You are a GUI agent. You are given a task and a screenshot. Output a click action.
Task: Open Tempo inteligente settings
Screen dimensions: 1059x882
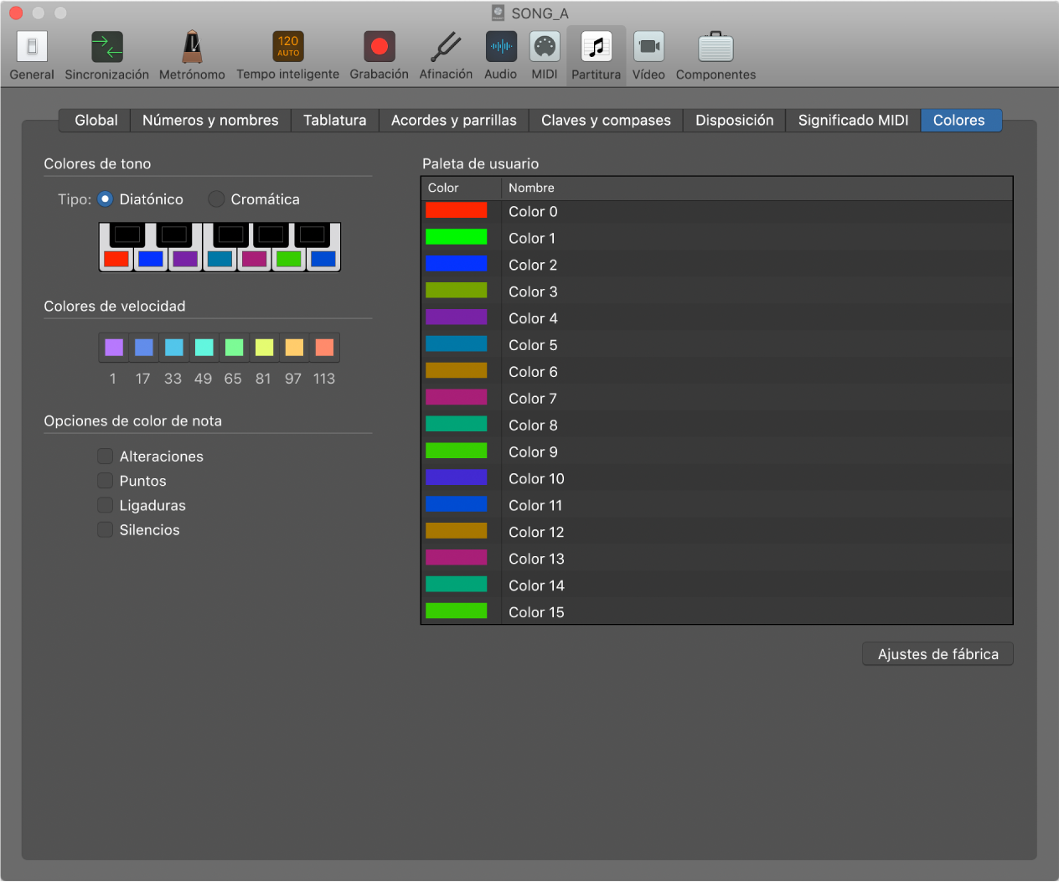287,55
